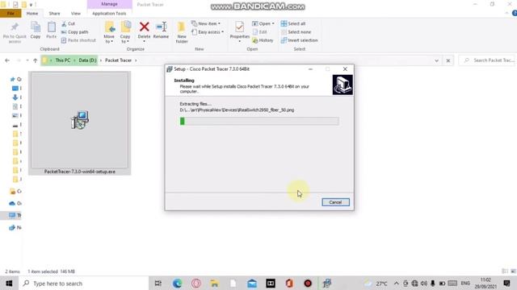The image size is (517, 290).
Task: Switch to the Share ribbon tab
Action: pos(54,14)
